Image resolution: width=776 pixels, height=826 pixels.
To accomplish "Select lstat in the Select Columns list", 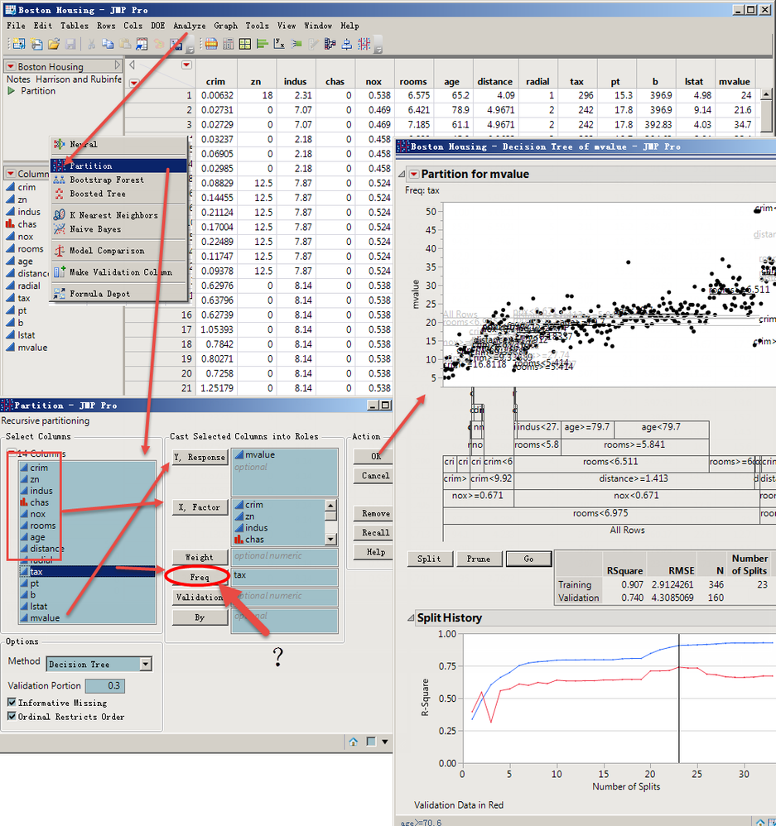I will pyautogui.click(x=87, y=607).
